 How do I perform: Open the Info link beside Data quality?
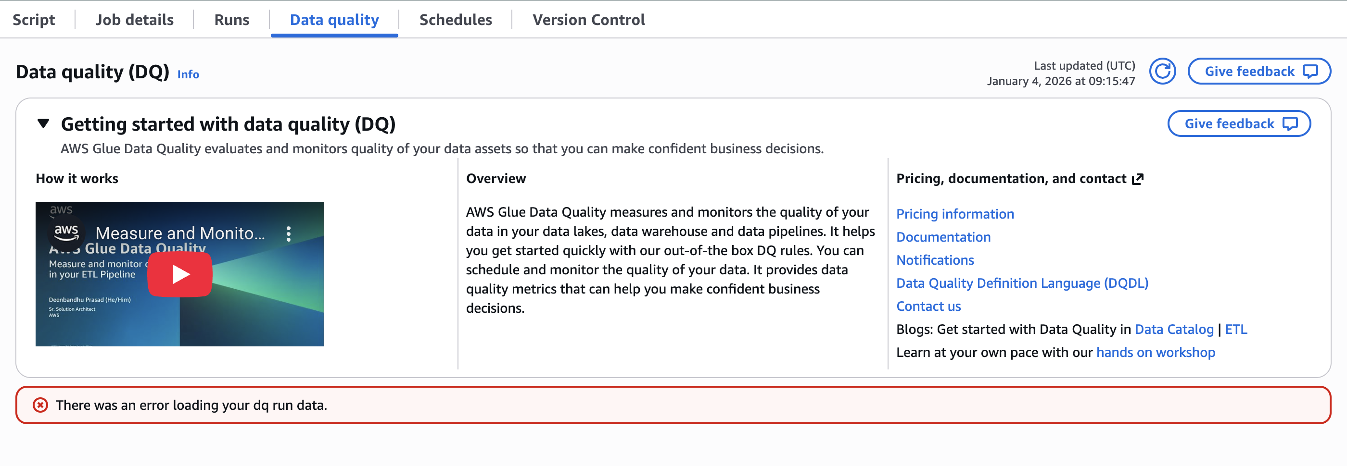188,75
